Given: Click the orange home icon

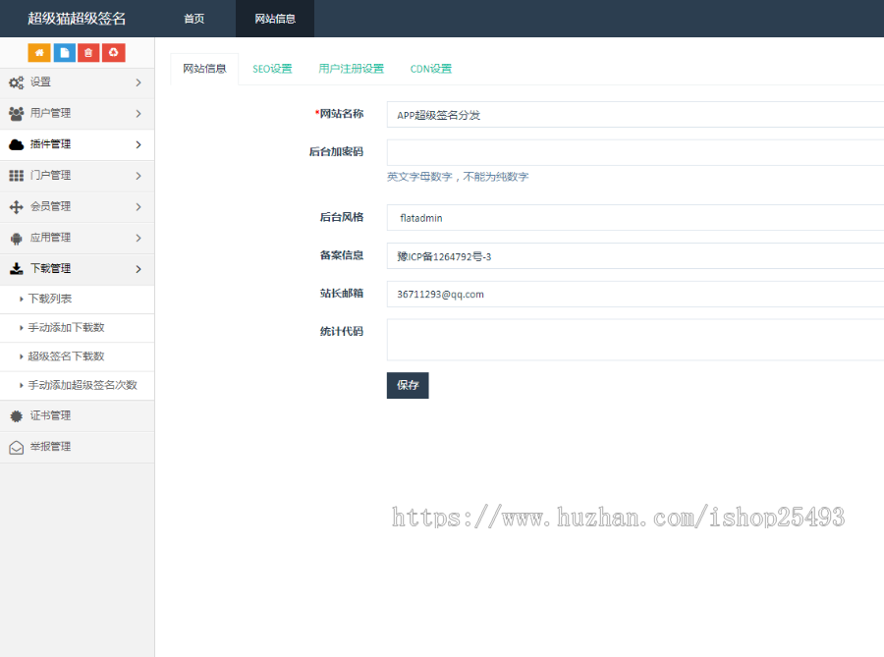Looking at the screenshot, I should 39,52.
